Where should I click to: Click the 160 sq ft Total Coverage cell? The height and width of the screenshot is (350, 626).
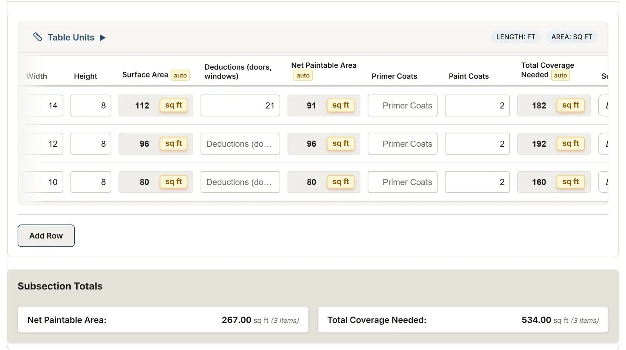(554, 182)
